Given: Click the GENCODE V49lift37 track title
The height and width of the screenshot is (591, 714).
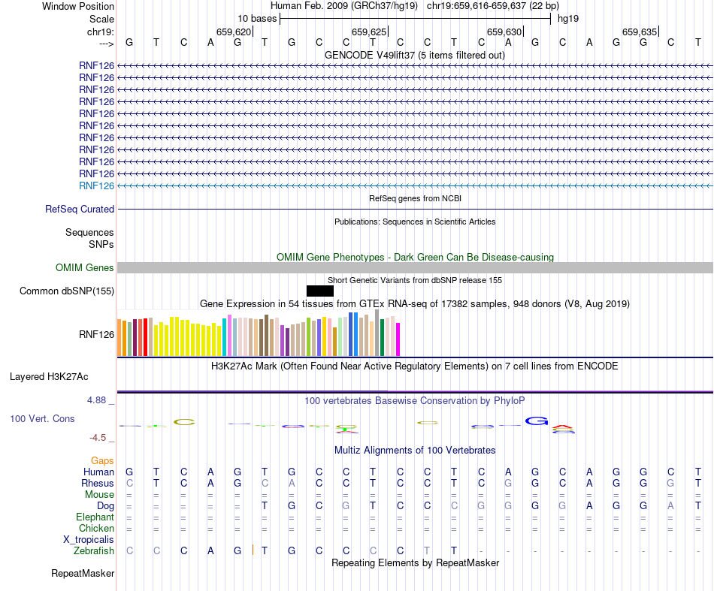Looking at the screenshot, I should click(414, 55).
